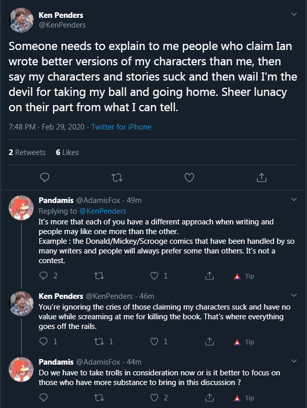
Task: Like the main tweet with heart icon
Action: (189, 177)
